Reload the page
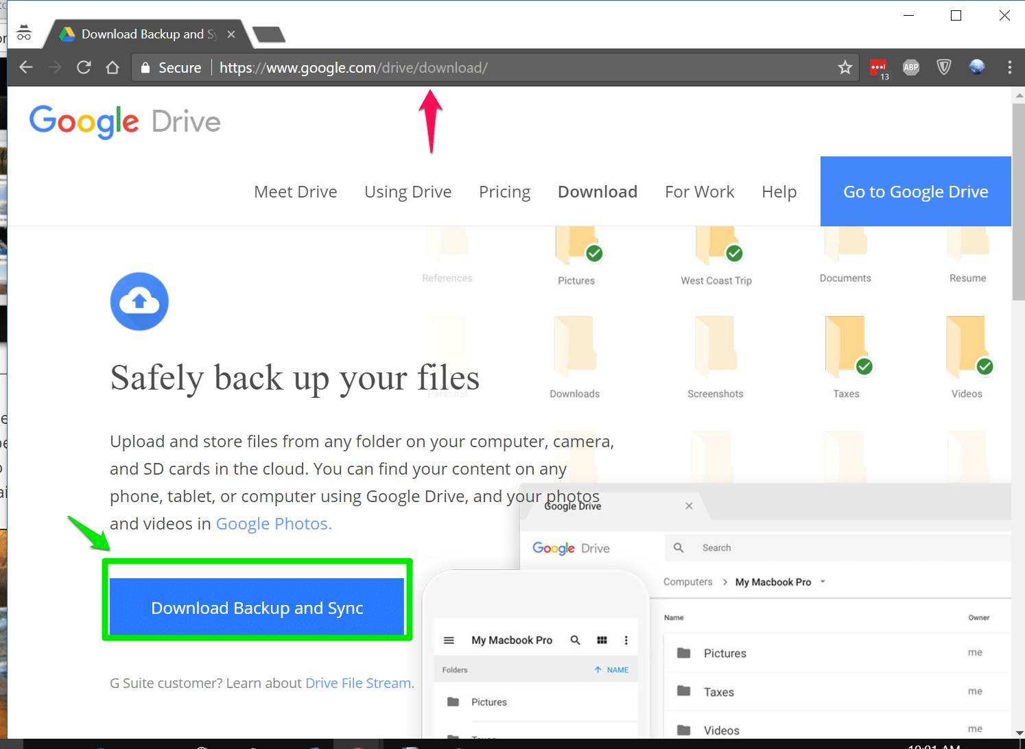The image size is (1025, 749). pos(84,67)
